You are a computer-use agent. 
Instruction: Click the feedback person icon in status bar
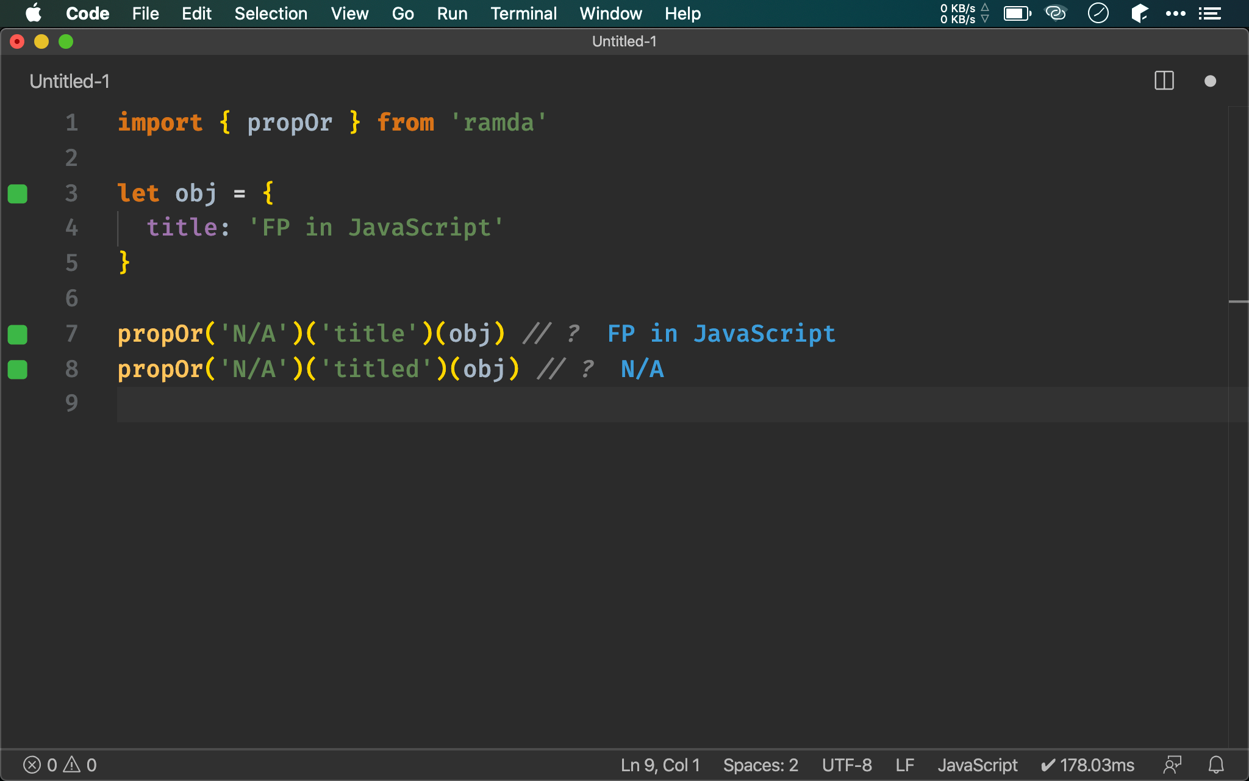(1172, 765)
